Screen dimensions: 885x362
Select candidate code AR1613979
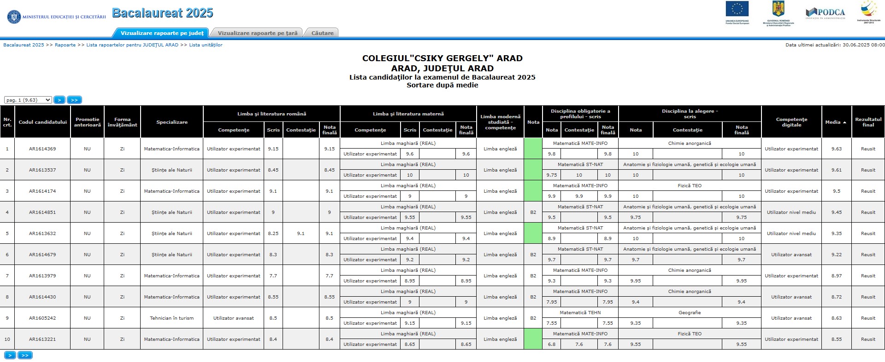(42, 276)
